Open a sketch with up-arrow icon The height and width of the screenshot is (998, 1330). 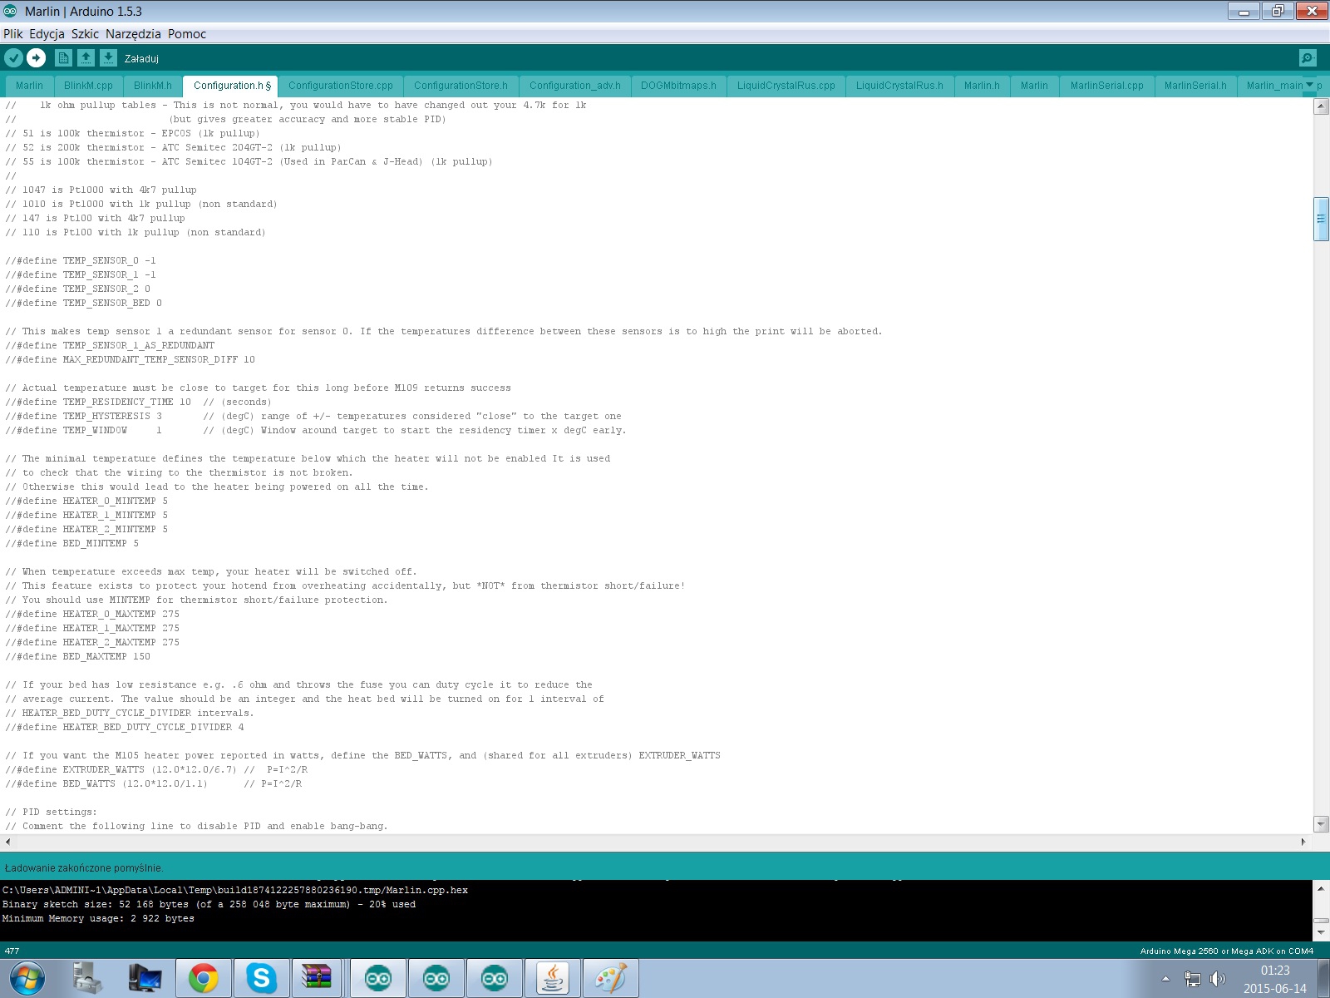[x=86, y=57]
